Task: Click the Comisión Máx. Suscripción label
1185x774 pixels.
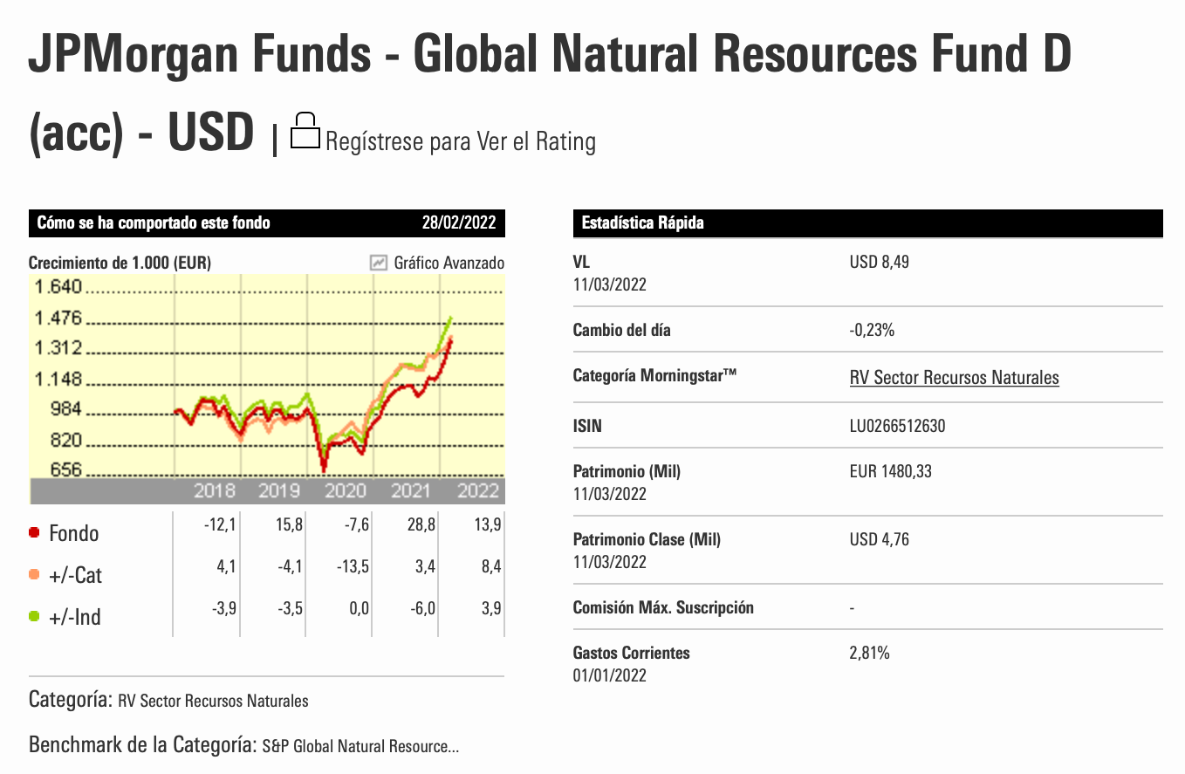Action: (663, 607)
